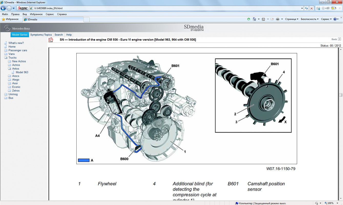
Task: Select Model 963 in the sidebar tree
Action: [x=22, y=72]
